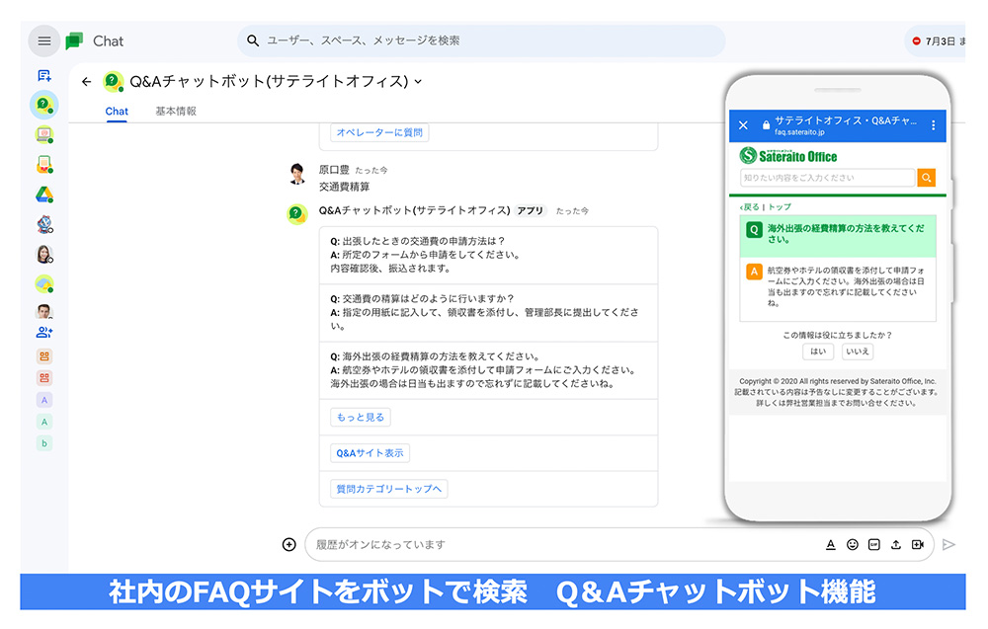Click the emoji picker icon
988x629 pixels.
point(853,544)
